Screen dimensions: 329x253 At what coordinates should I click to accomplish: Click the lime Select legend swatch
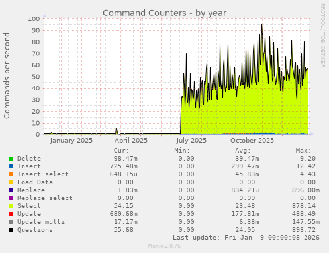11,206
